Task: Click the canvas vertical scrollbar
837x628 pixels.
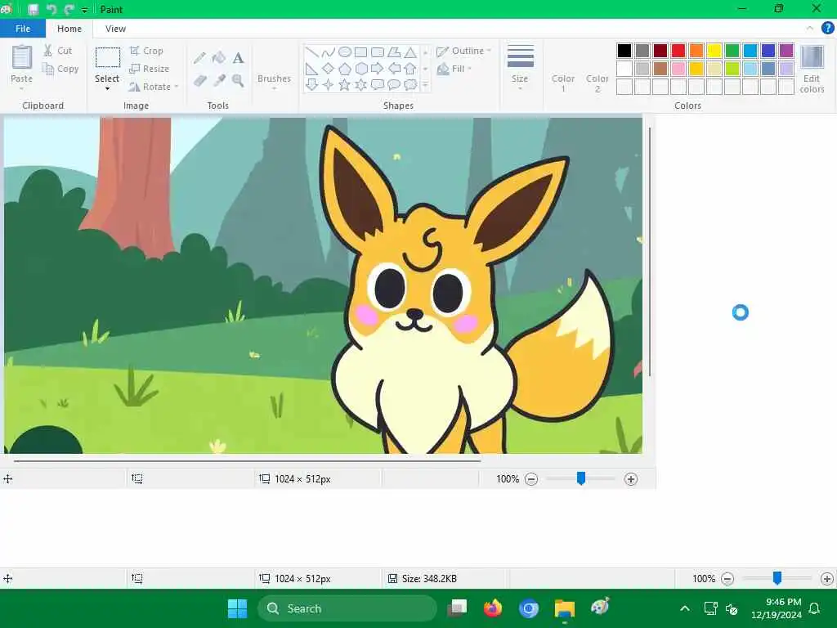Action: click(650, 252)
